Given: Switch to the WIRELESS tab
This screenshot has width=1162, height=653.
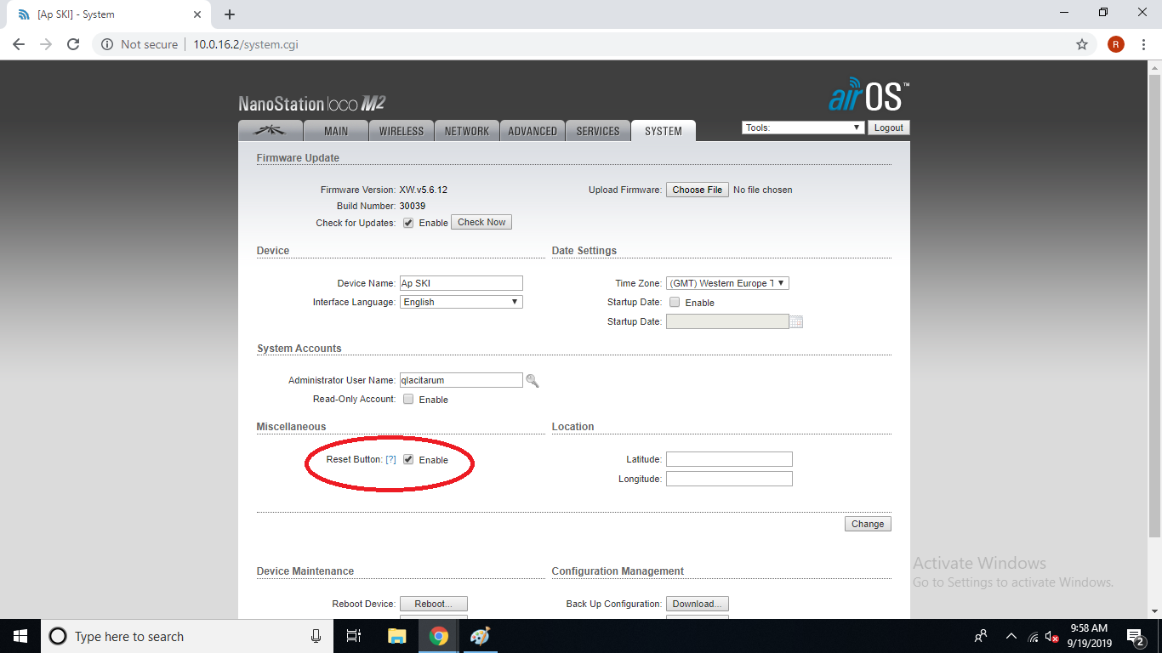Looking at the screenshot, I should click(x=401, y=130).
